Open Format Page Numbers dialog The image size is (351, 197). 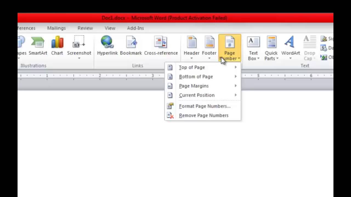[x=203, y=106]
